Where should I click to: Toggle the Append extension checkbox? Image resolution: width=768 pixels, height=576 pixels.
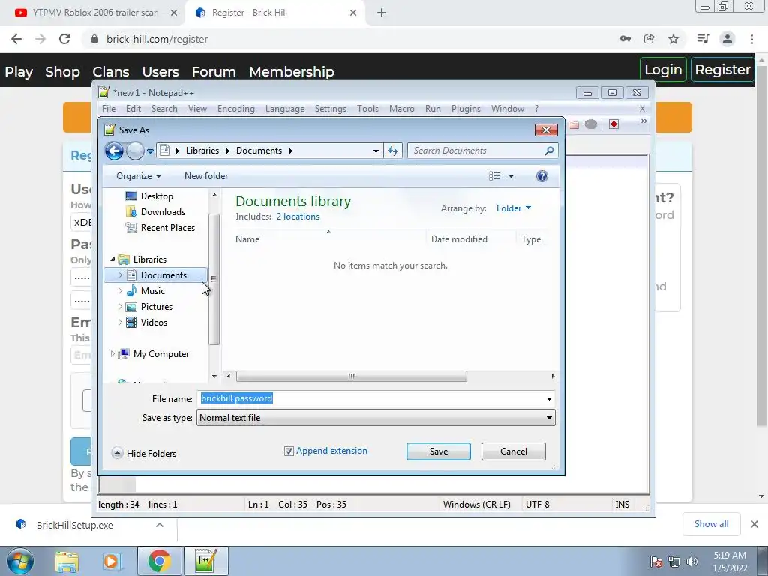(x=289, y=451)
